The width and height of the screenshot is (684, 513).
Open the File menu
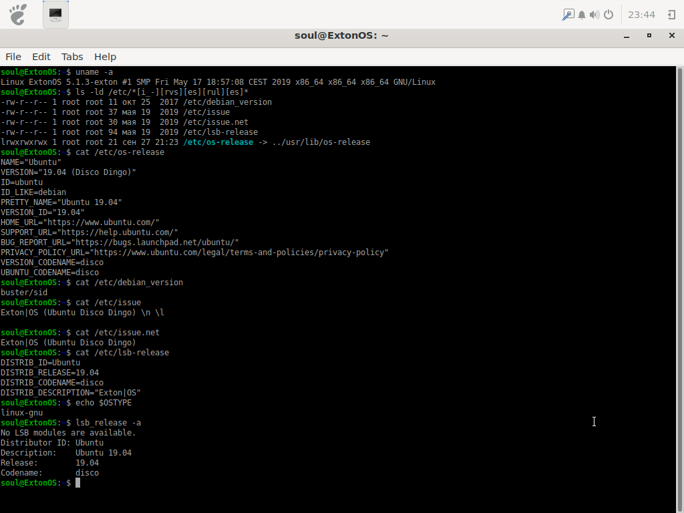13,57
